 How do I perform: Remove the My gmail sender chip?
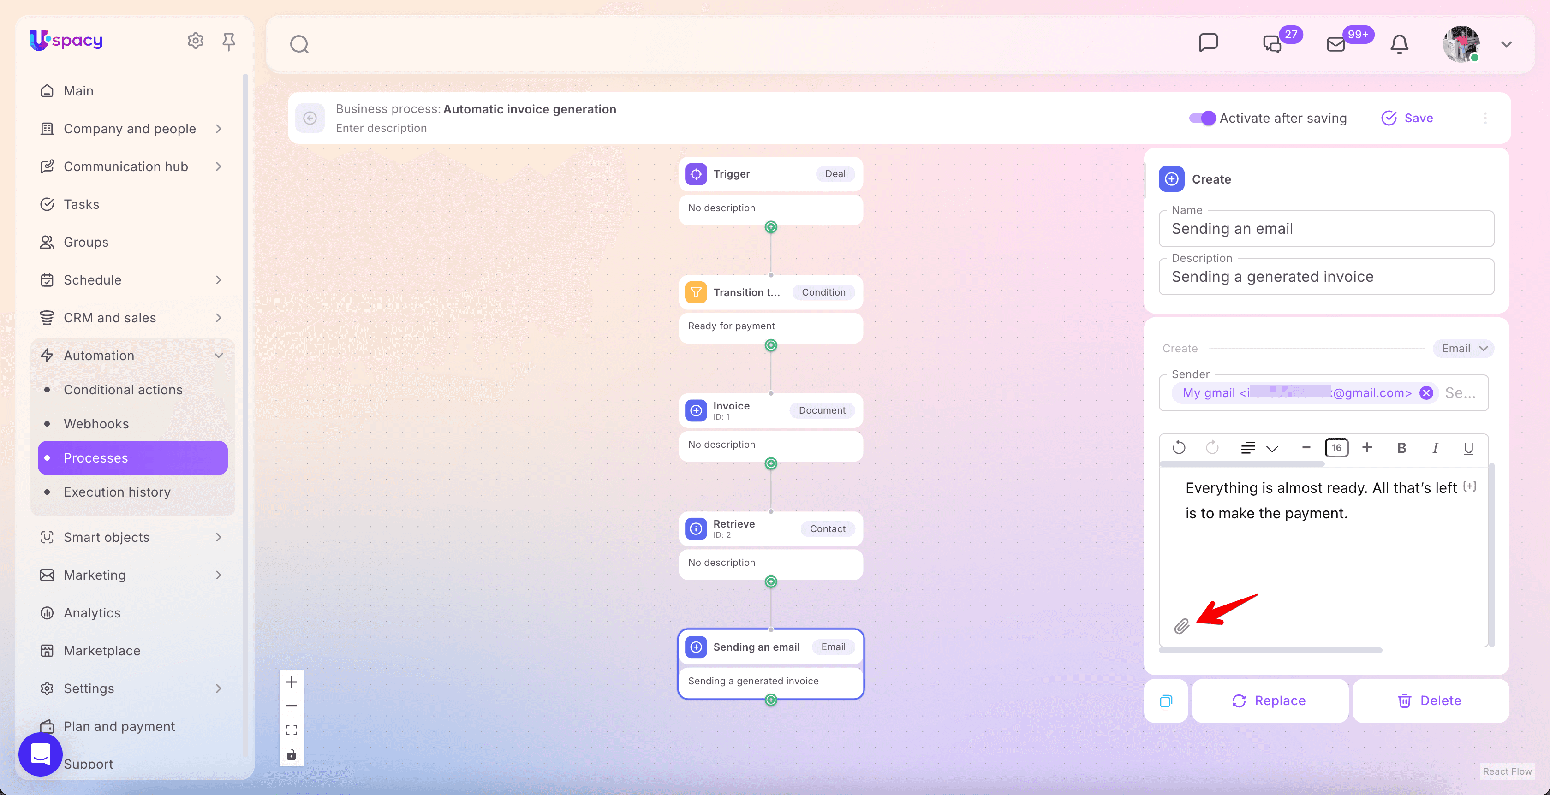(1426, 393)
